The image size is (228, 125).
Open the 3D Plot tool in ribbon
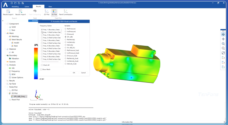click(x=54, y=12)
